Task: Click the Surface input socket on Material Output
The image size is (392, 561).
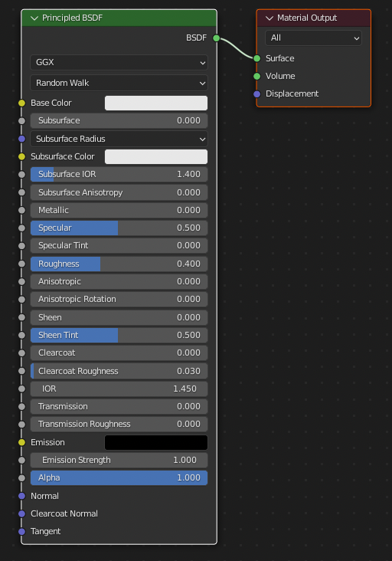Action: (257, 58)
